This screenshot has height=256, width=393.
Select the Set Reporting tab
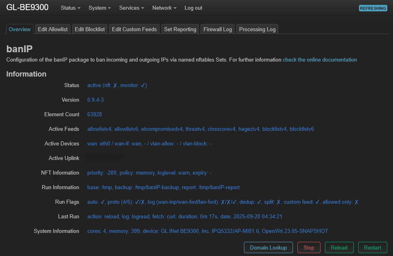pyautogui.click(x=180, y=29)
